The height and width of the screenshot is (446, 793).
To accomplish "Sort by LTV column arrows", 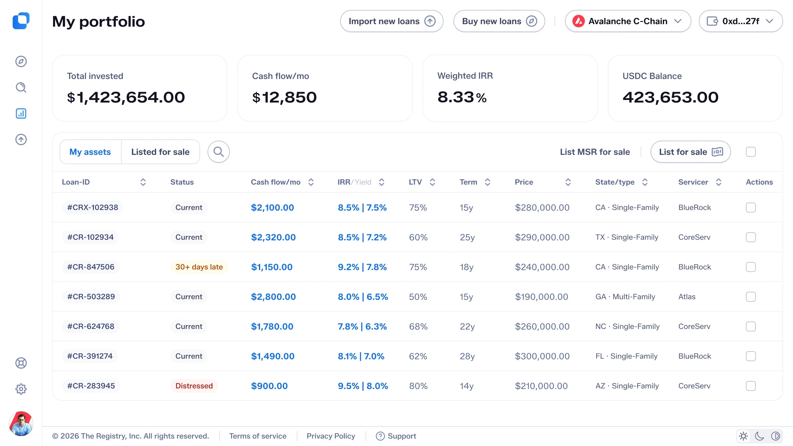I will [x=432, y=182].
